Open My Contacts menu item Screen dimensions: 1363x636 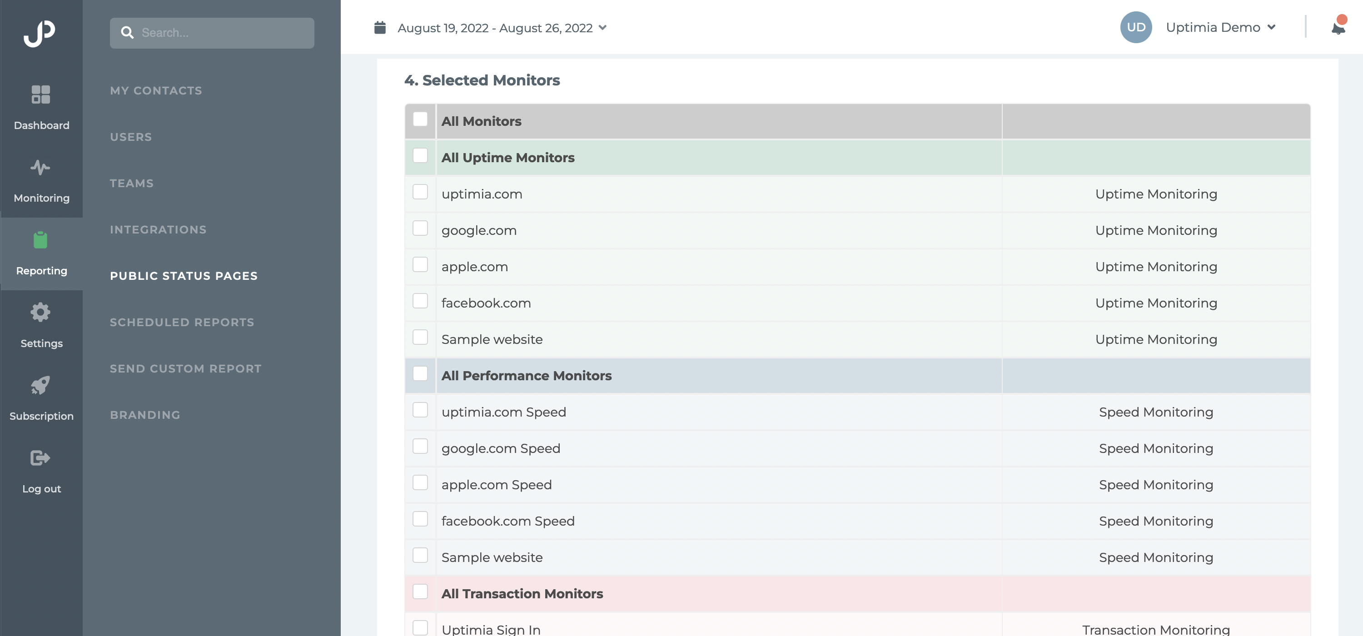click(156, 90)
